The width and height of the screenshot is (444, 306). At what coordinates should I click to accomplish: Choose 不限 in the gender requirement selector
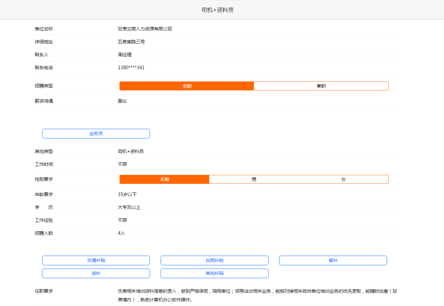click(165, 179)
